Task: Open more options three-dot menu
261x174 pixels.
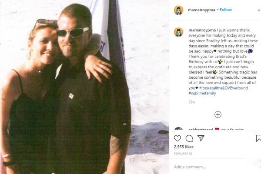Action: [259, 10]
